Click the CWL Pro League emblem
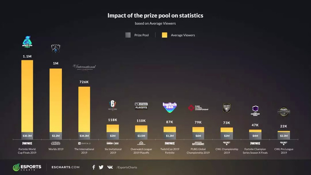Viewport: 311px width, 175px height. (x=283, y=112)
